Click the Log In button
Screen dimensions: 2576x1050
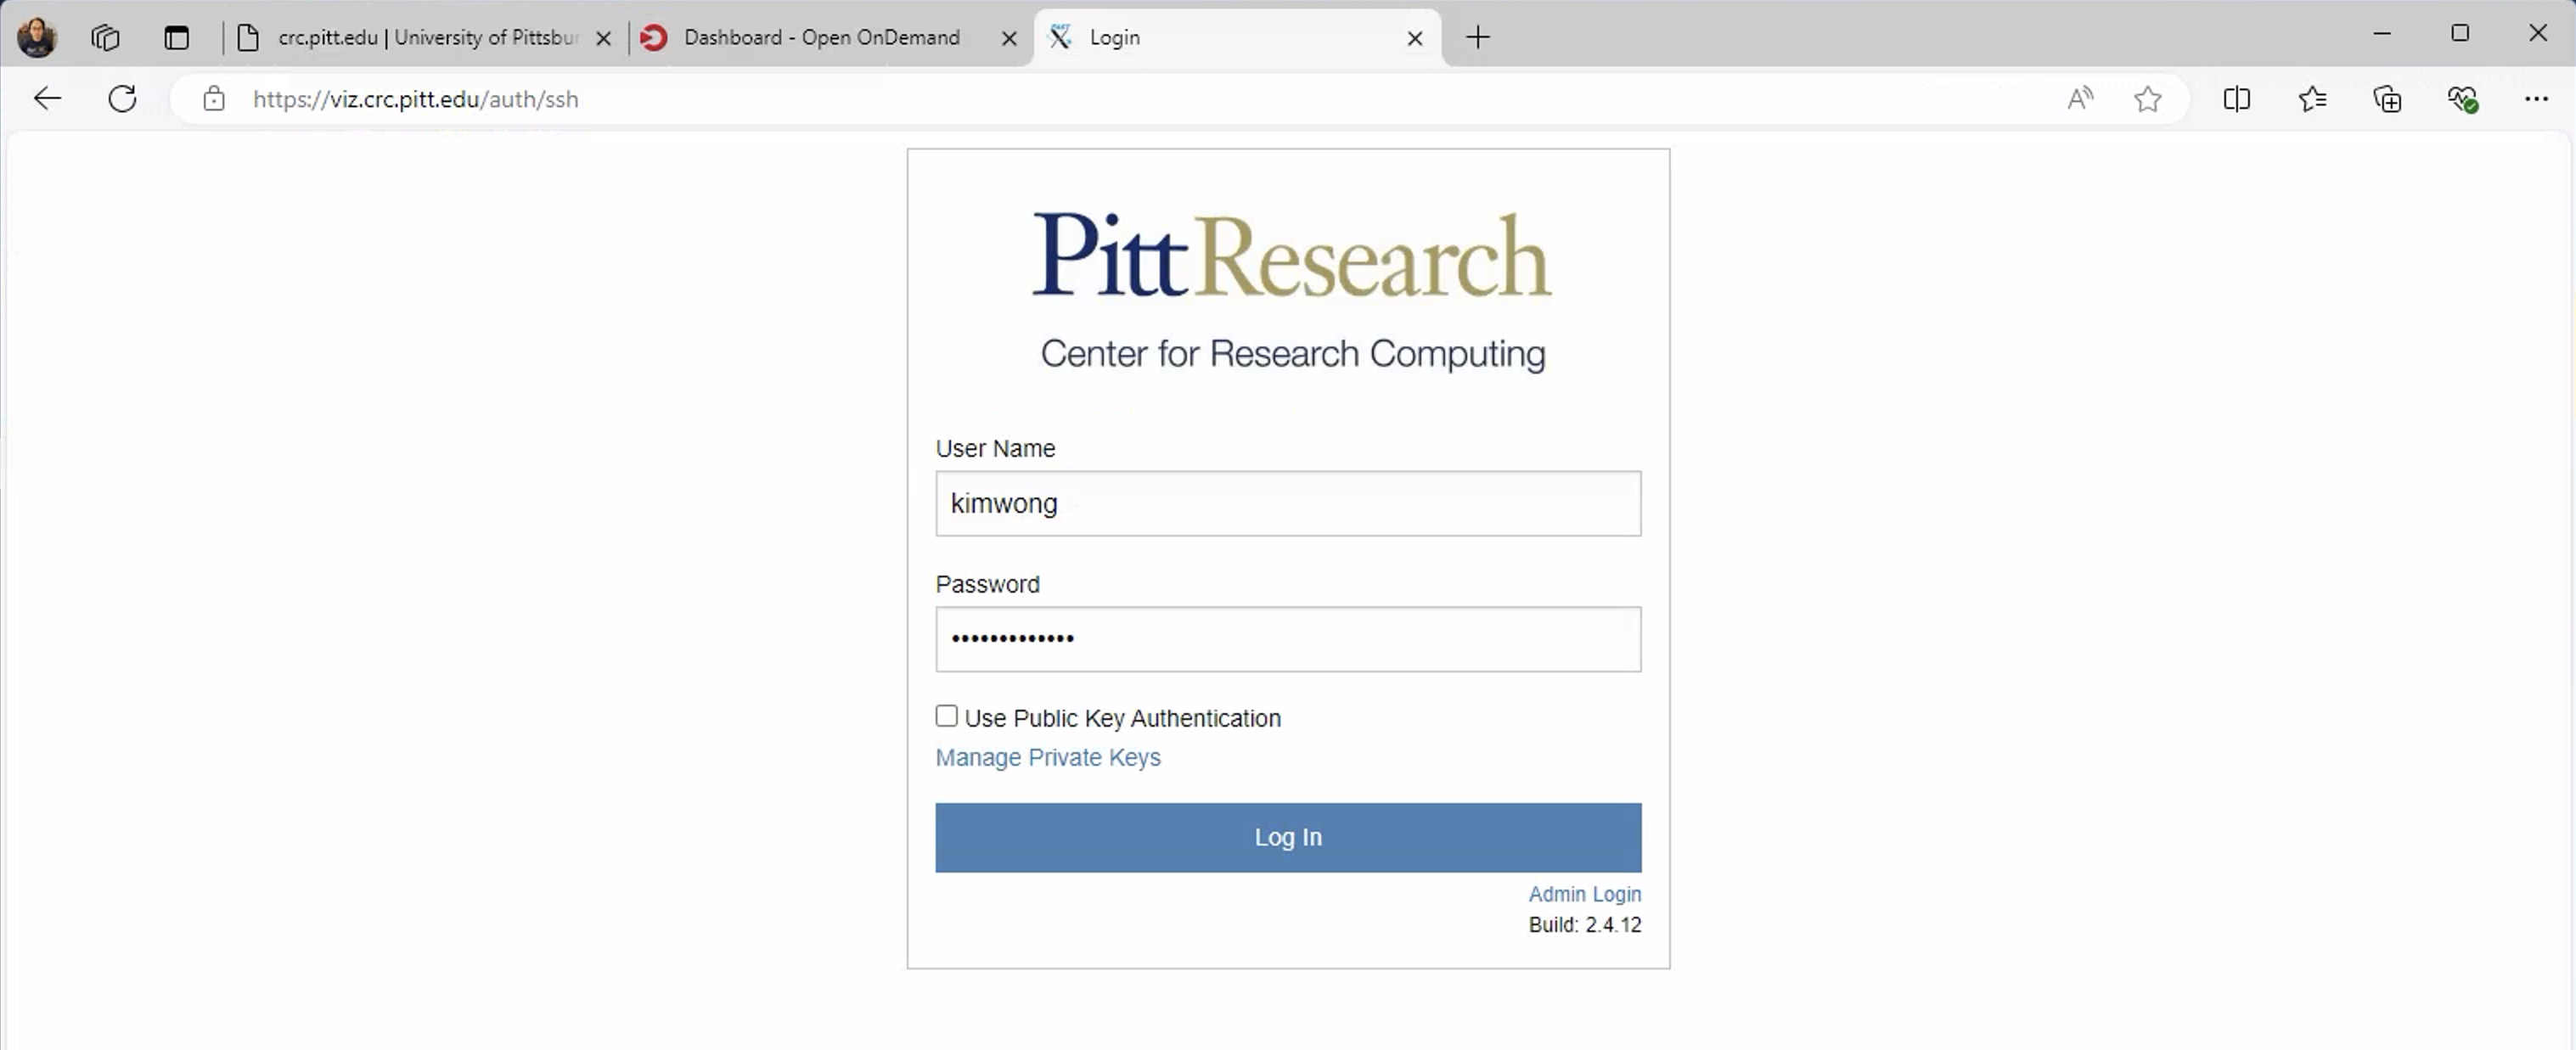[1288, 838]
